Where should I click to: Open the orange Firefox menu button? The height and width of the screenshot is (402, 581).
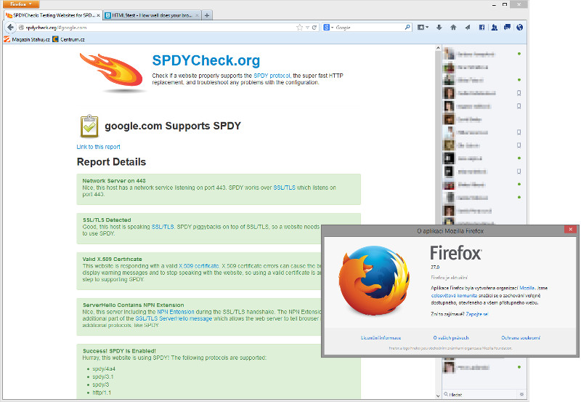pos(21,4)
